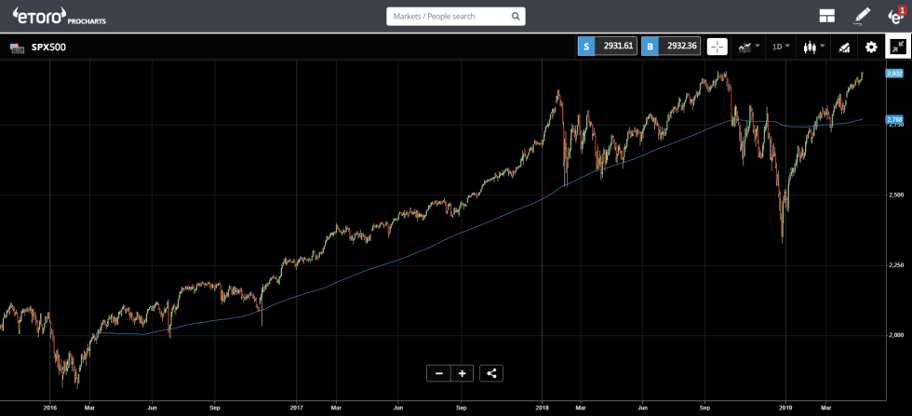The image size is (912, 416).
Task: Zoom out the chart with minus button
Action: [438, 373]
